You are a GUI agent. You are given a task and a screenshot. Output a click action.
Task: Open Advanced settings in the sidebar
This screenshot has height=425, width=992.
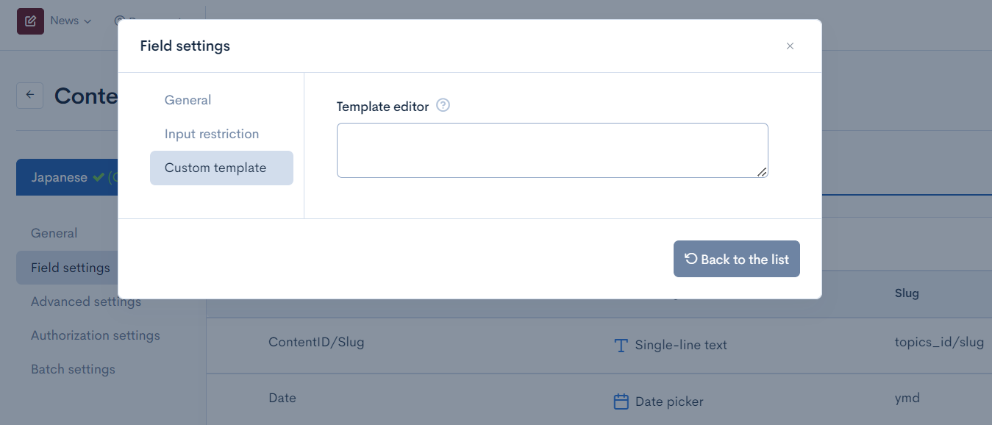(x=86, y=301)
